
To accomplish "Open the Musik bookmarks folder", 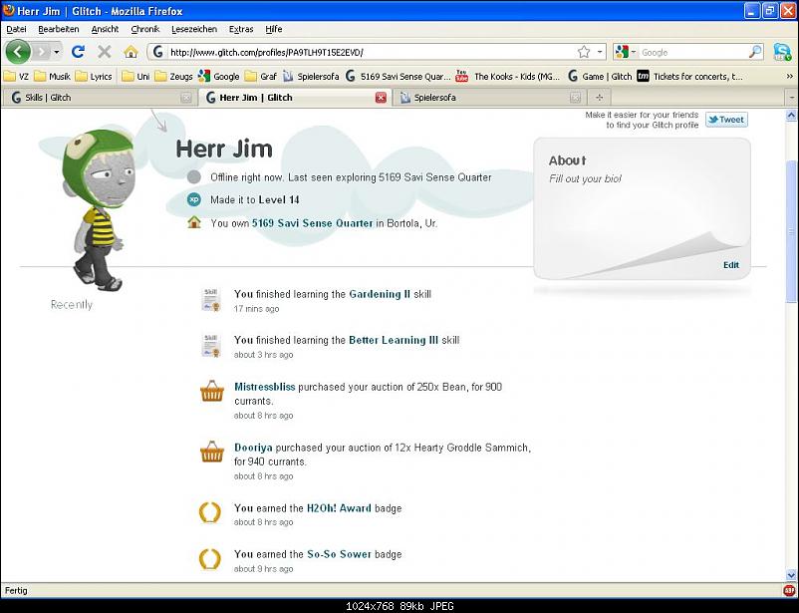I will (x=52, y=76).
